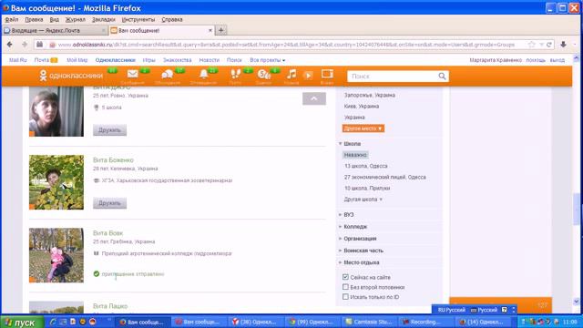Click 'Дружить' button for the Ровно user

coord(109,130)
